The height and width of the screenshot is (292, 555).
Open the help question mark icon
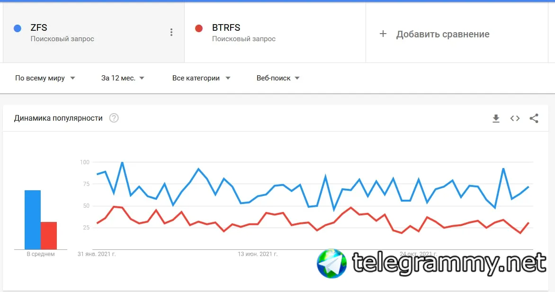tap(114, 118)
